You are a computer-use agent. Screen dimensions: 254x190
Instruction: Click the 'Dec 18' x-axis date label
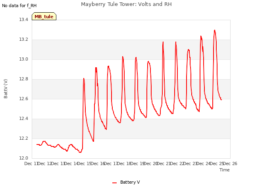pos(124,163)
